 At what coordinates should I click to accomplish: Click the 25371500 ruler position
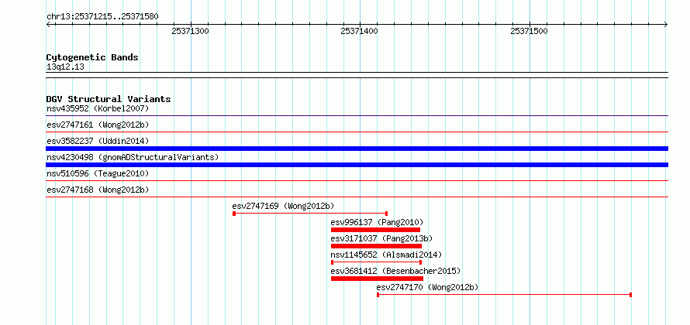coord(529,31)
